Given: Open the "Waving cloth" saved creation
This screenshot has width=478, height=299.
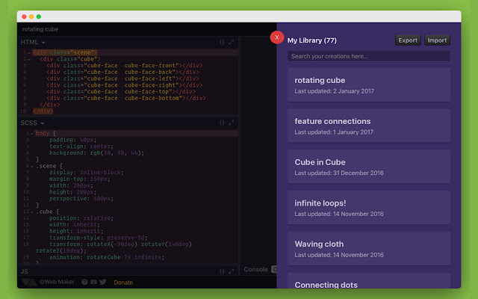Looking at the screenshot, I should pos(368,248).
